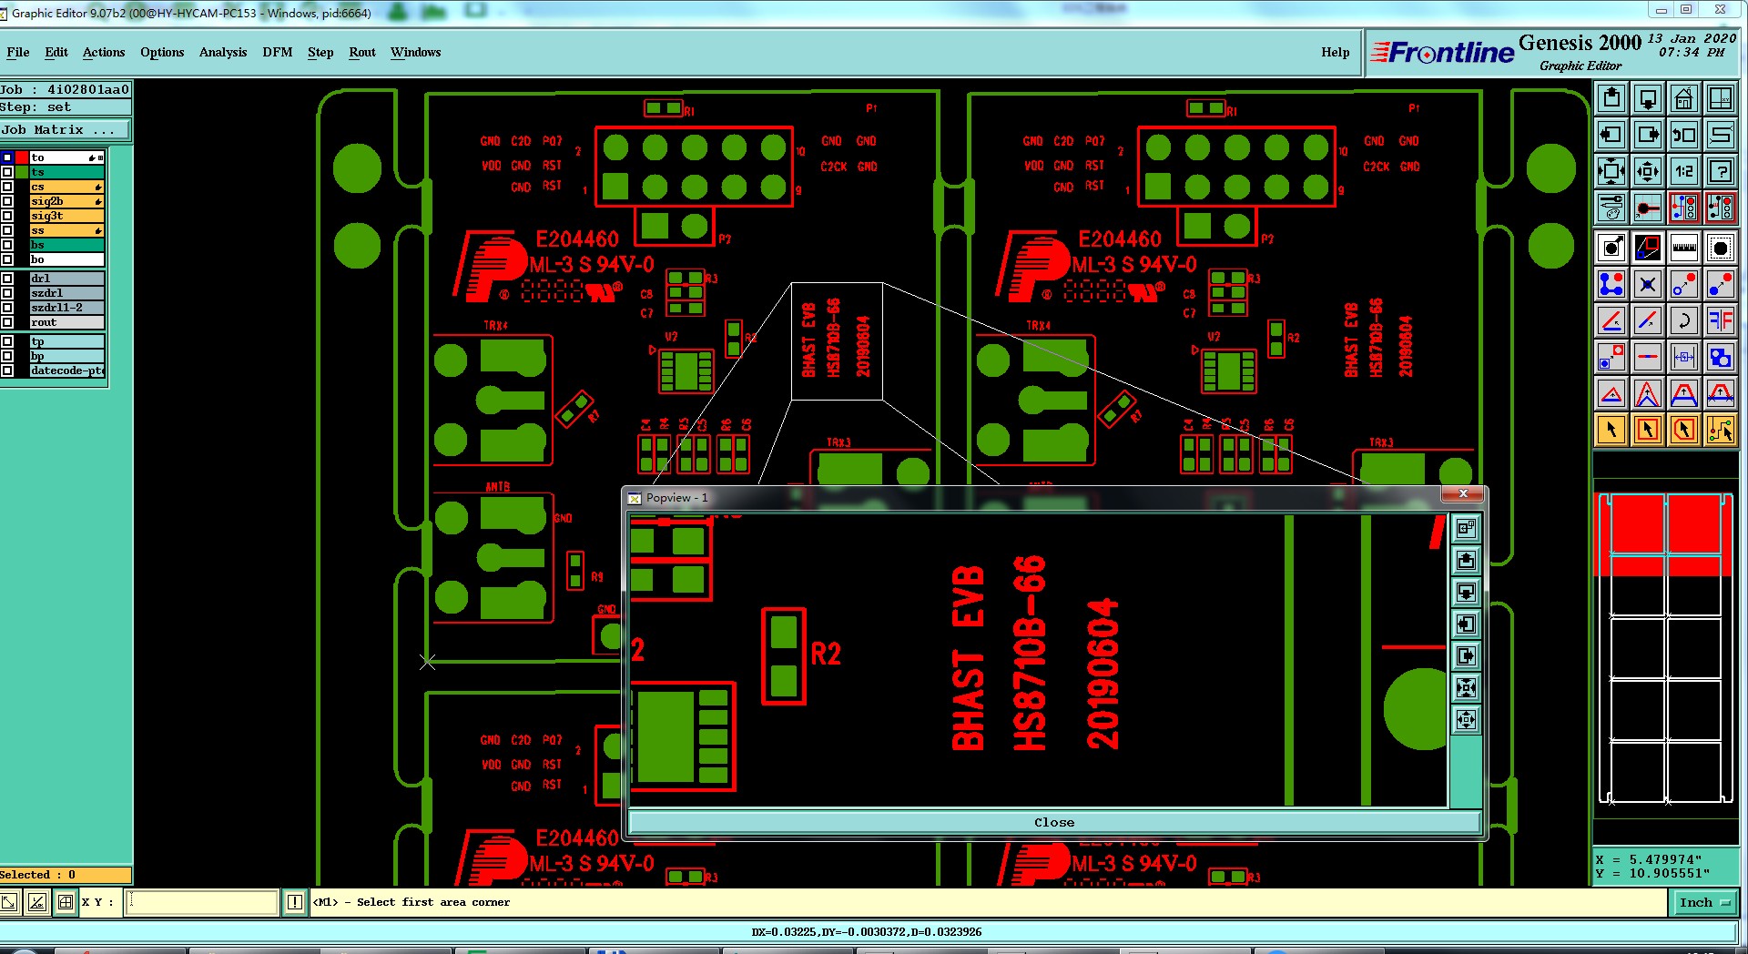
Task: Open the Help menu
Action: click(x=1336, y=52)
